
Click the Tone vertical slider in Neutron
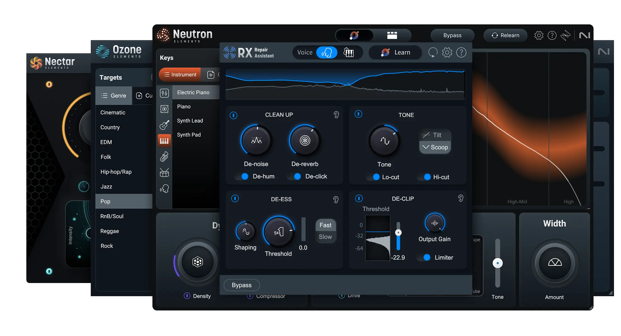coord(497,263)
